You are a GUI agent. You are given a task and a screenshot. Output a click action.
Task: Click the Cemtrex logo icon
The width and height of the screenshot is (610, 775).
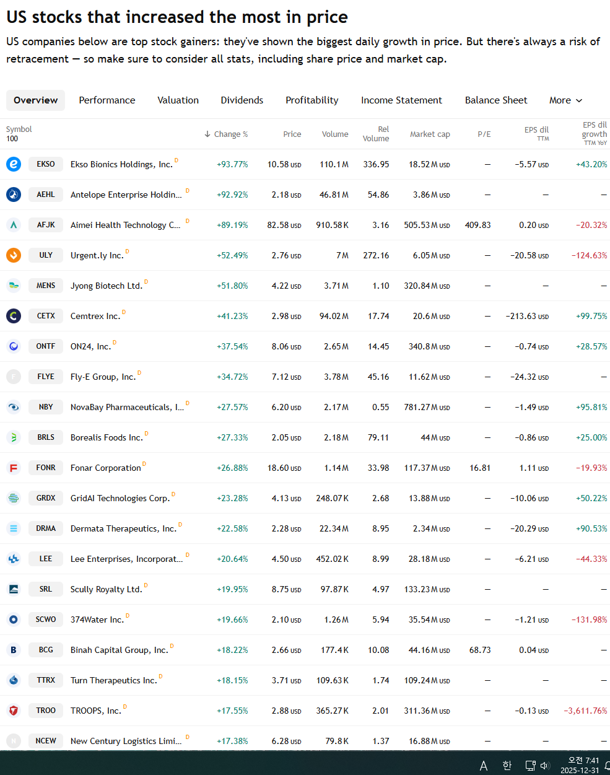14,316
